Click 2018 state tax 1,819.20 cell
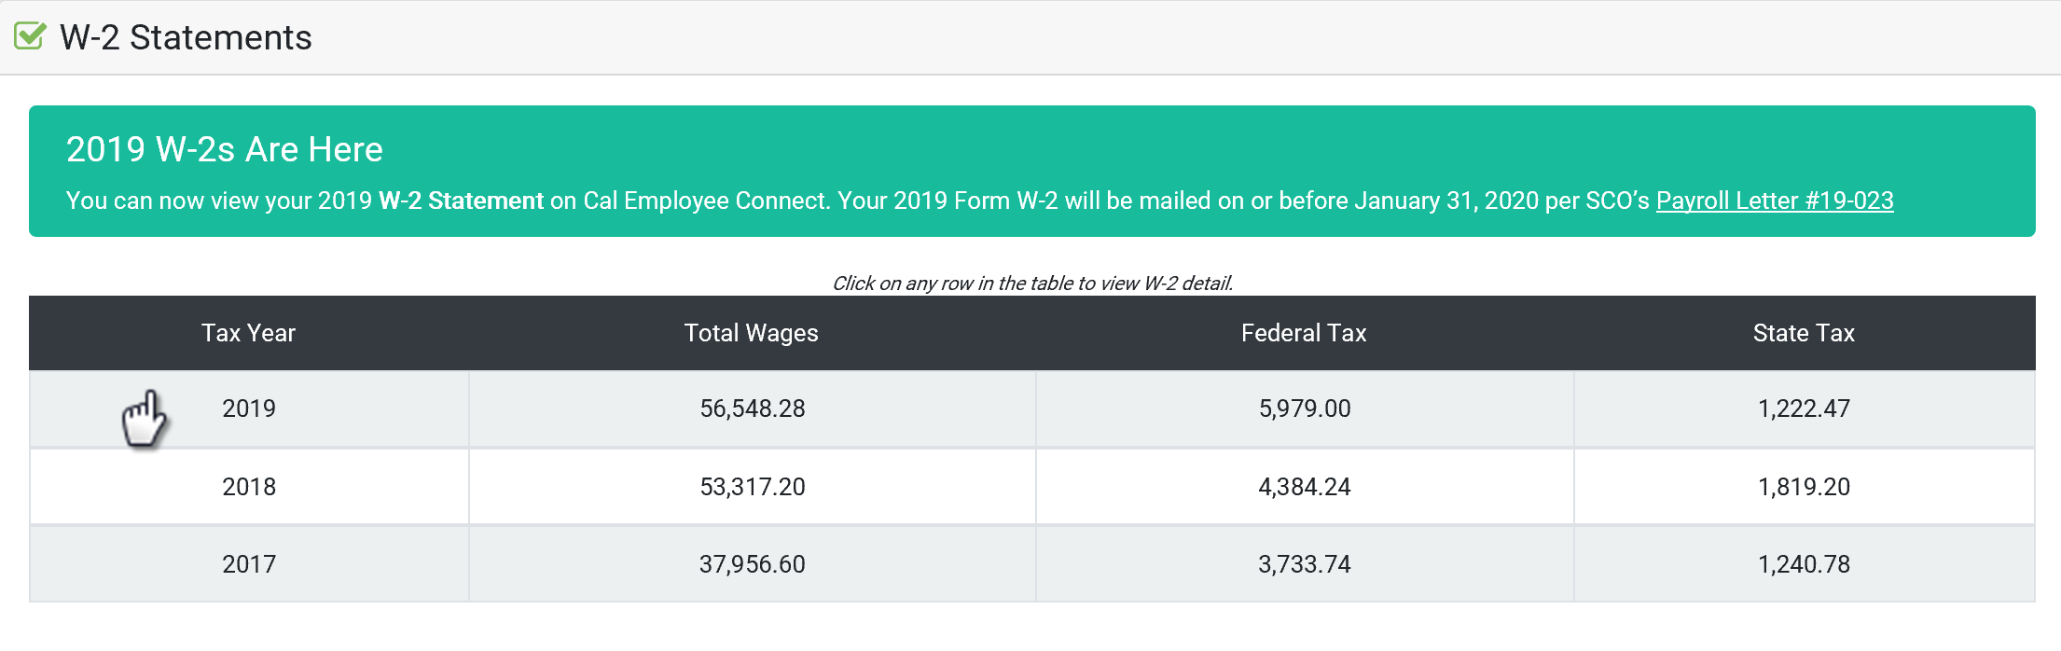This screenshot has width=2061, height=651. tap(1805, 487)
